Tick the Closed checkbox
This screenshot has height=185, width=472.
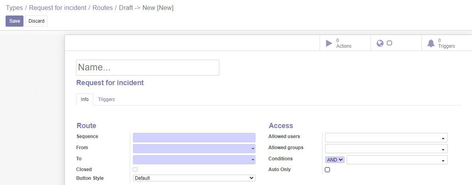(135, 169)
